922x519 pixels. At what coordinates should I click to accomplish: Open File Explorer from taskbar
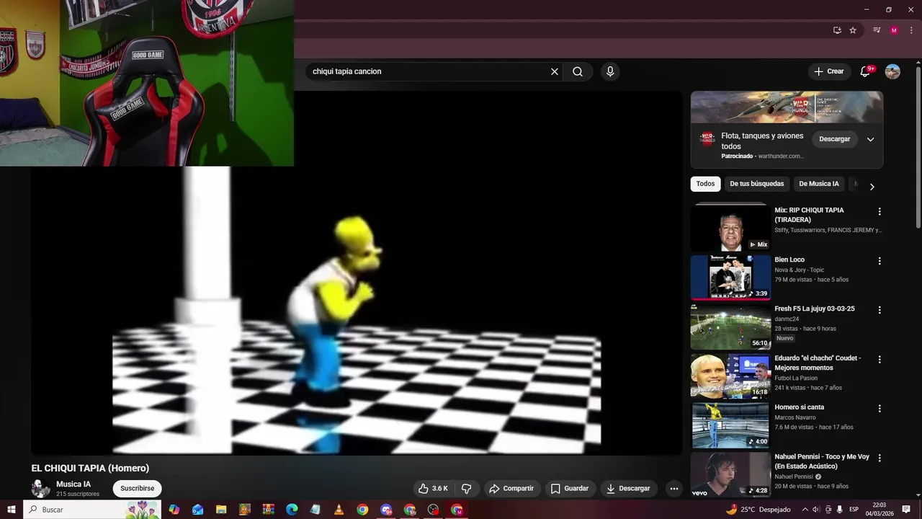pyautogui.click(x=221, y=510)
